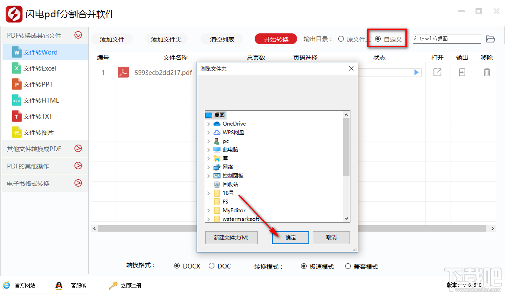This screenshot has width=505, height=294.
Task: Remove the PDF using the trash icon
Action: (x=486, y=72)
